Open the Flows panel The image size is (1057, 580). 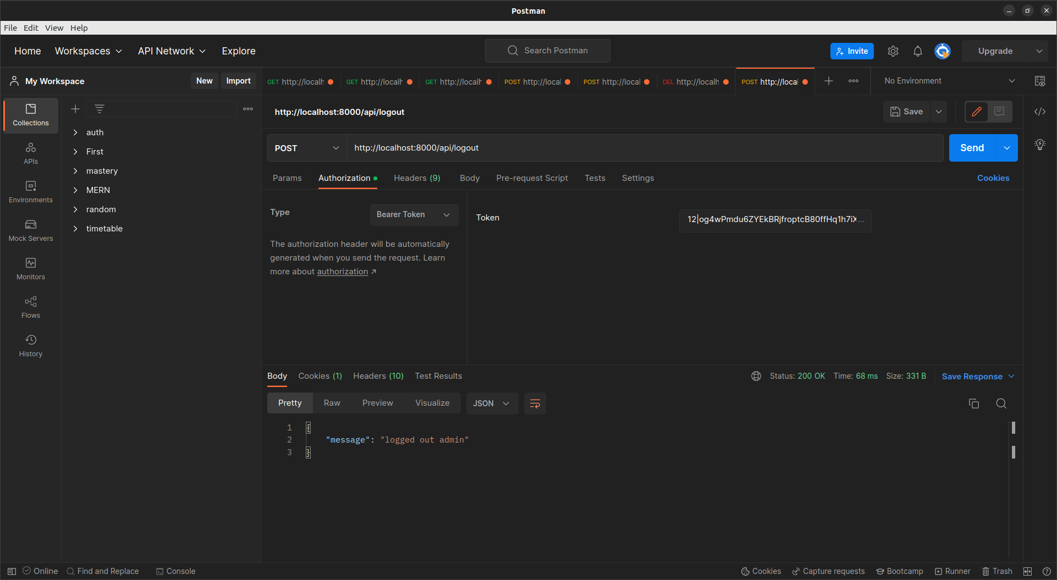point(30,307)
